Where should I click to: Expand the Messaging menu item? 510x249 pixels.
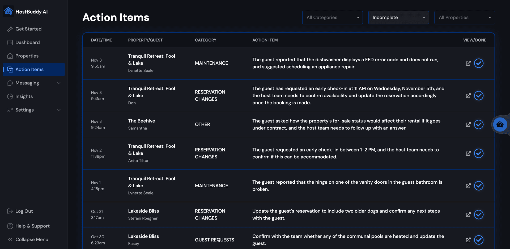coord(59,83)
